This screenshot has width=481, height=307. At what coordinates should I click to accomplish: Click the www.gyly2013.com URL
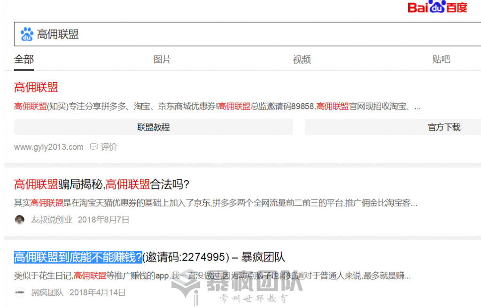49,147
